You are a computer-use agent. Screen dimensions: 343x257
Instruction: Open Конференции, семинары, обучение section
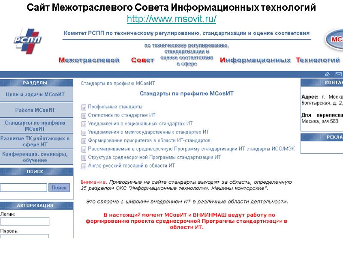click(x=36, y=157)
